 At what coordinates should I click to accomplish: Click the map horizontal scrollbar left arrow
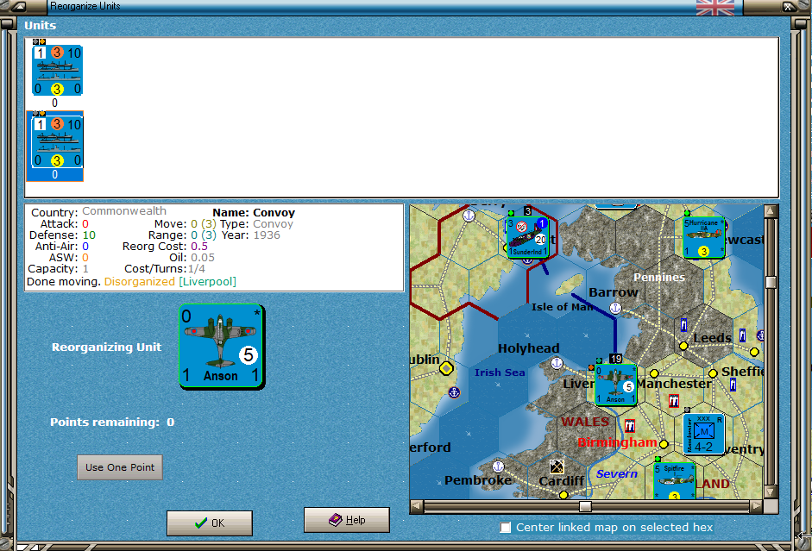417,506
